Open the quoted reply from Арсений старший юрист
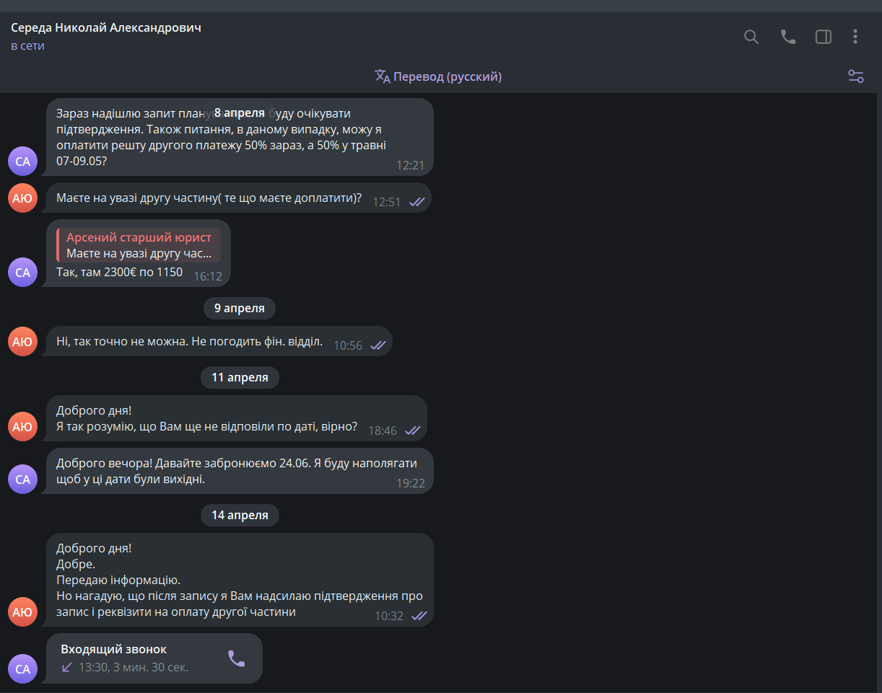 (x=139, y=245)
